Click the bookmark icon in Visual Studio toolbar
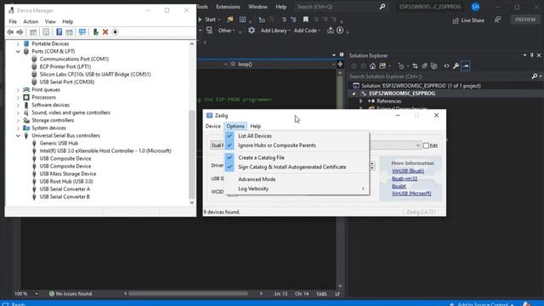 click(x=306, y=20)
